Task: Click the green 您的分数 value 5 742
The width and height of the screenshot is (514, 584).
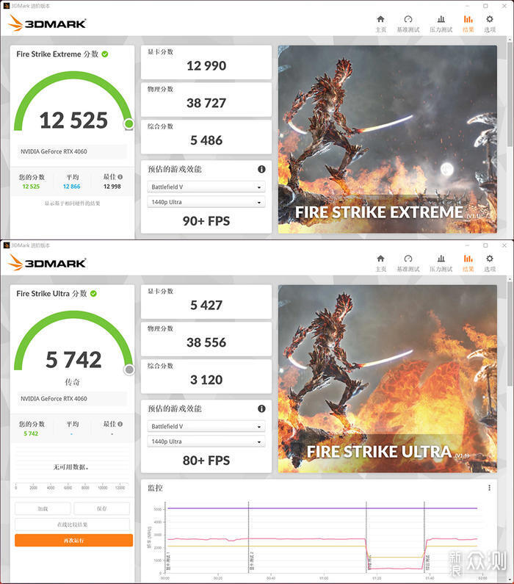Action: (31, 433)
